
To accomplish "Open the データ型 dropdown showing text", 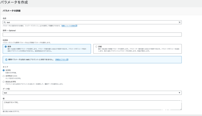I will (x=91, y=93).
